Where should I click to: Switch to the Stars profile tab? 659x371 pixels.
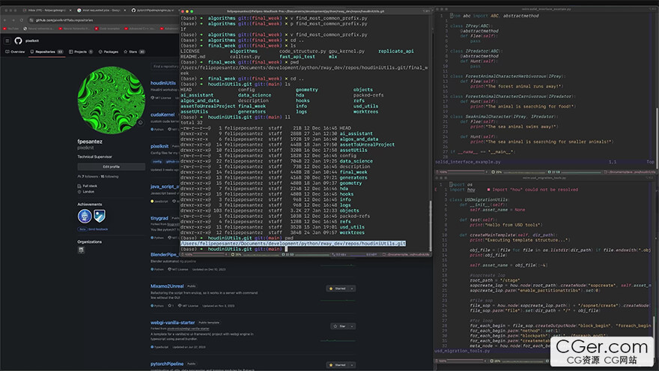click(133, 52)
